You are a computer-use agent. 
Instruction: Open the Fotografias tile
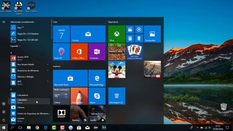152,34
